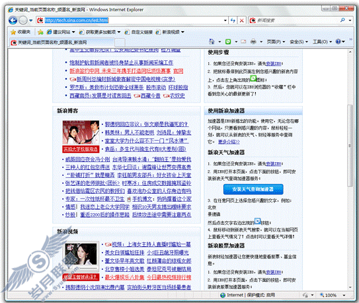Viewport: 359px width, 303px height.
Task: Open the recent pages arrow beside Forward
Action: tap(31, 21)
